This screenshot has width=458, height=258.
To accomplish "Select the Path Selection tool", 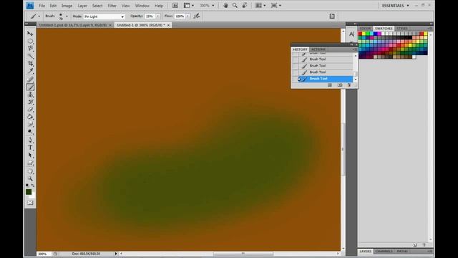I will [x=30, y=155].
